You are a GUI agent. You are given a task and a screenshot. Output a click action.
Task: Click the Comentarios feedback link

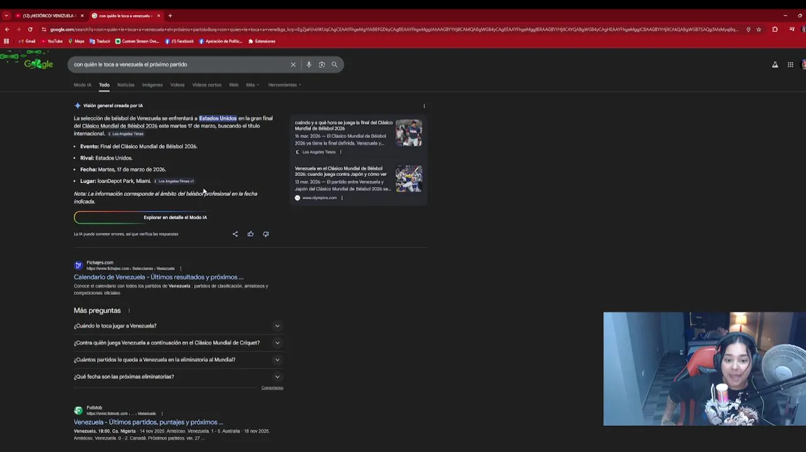(272, 387)
